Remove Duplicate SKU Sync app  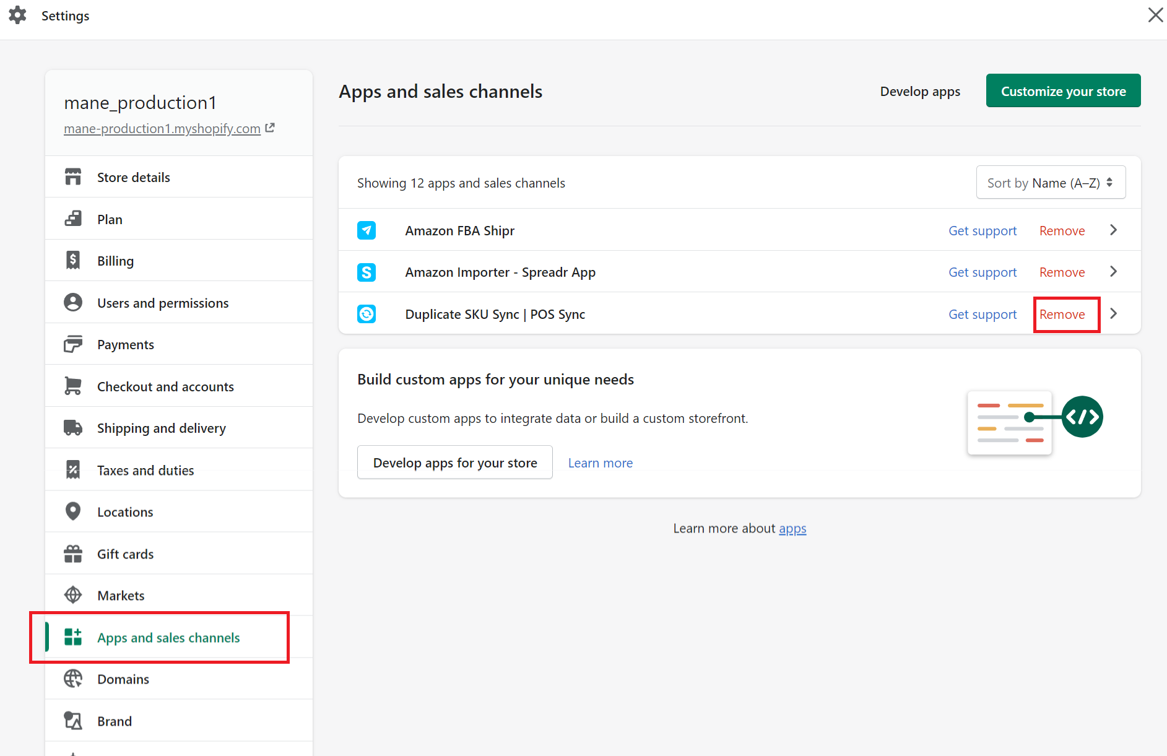point(1062,314)
